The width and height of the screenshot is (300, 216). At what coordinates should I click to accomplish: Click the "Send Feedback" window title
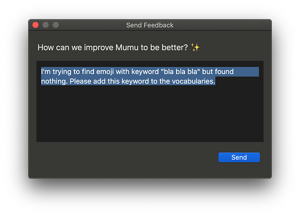click(x=150, y=25)
